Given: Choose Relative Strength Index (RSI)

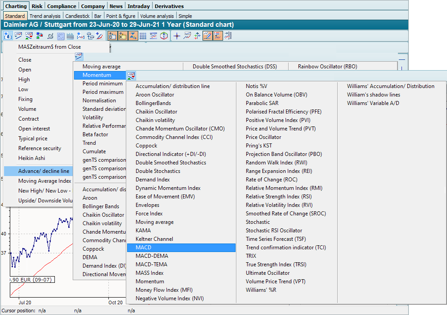Looking at the screenshot, I should tap(278, 197).
